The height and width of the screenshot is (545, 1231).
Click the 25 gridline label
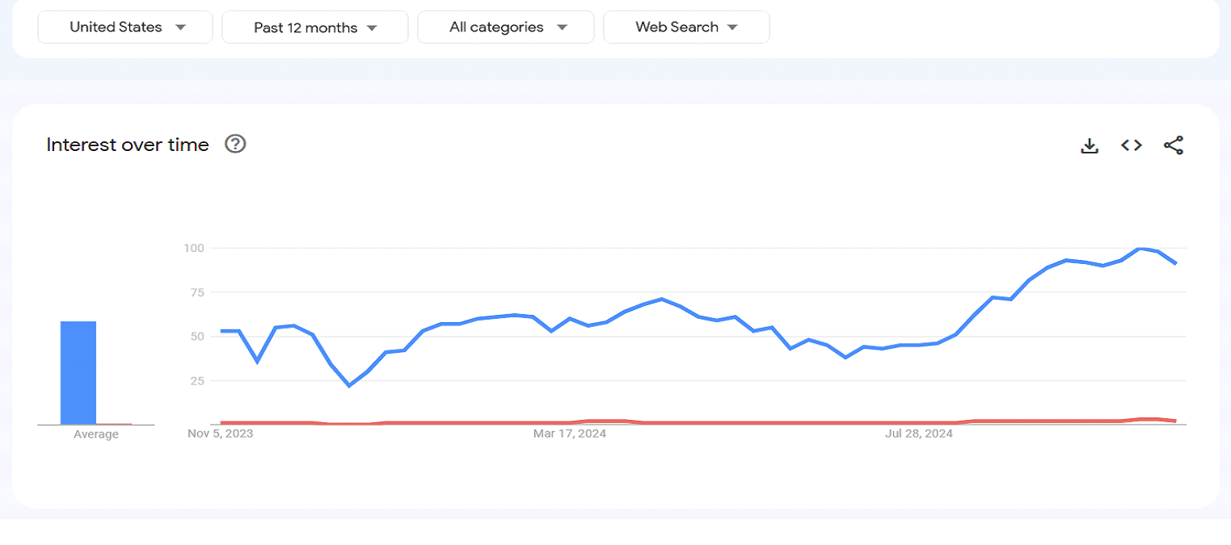pos(196,380)
